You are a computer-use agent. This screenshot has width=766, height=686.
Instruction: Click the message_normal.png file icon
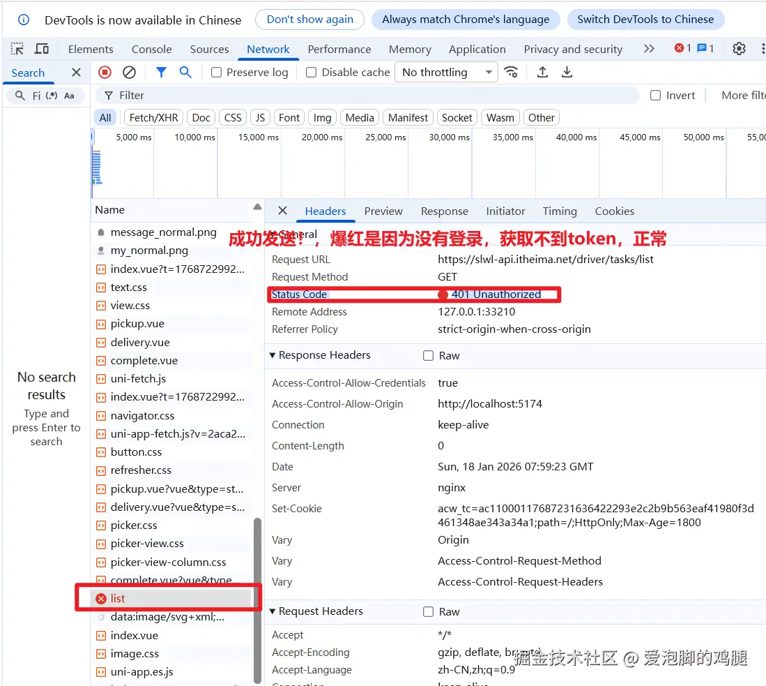(100, 232)
